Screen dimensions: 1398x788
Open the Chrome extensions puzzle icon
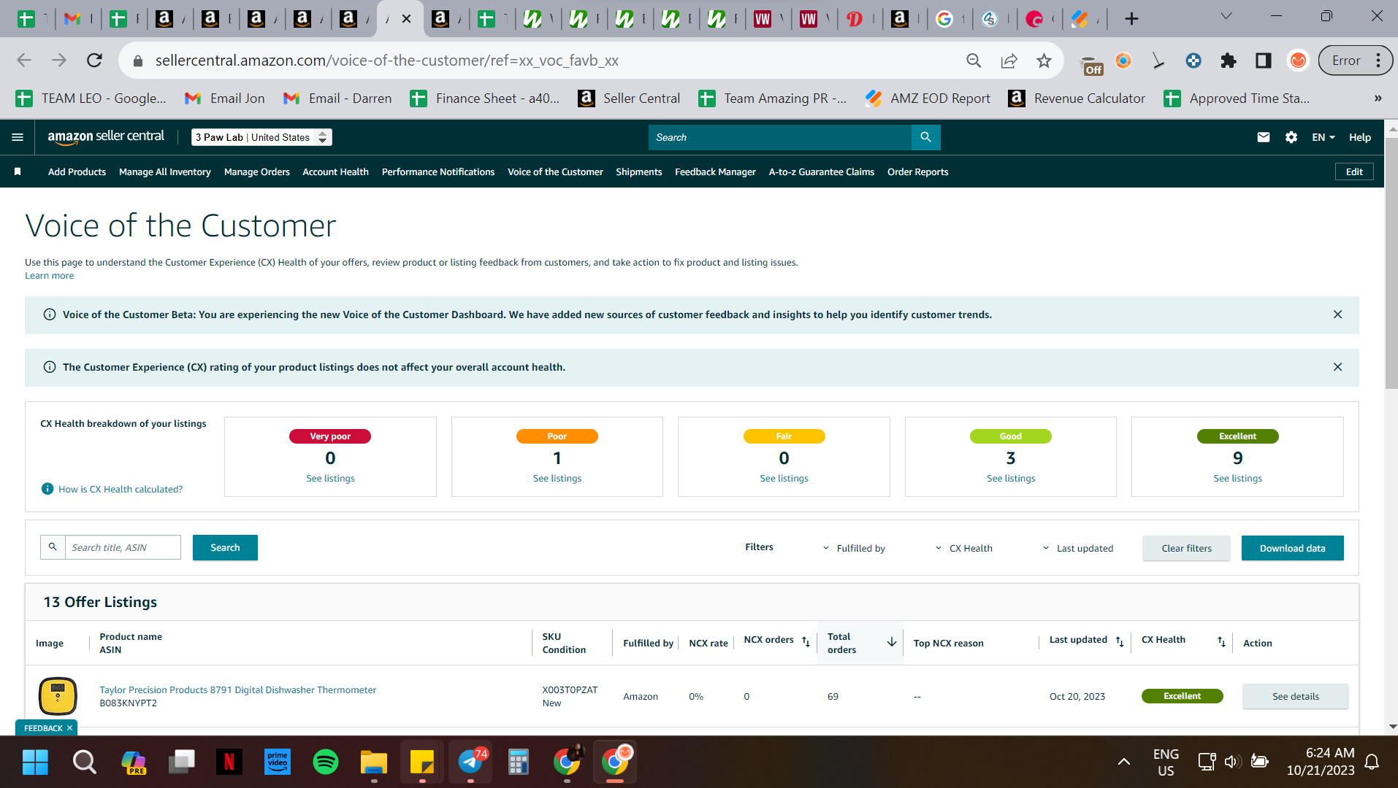(1229, 61)
